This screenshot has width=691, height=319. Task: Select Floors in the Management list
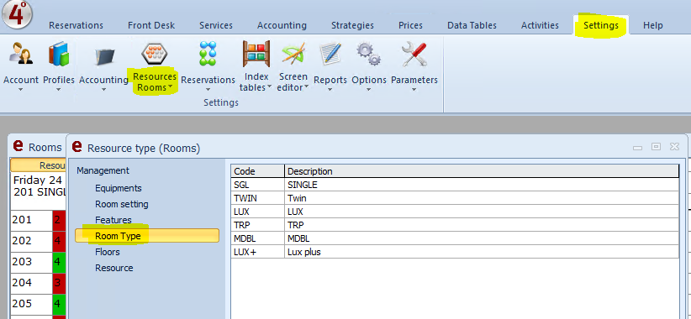click(x=108, y=252)
